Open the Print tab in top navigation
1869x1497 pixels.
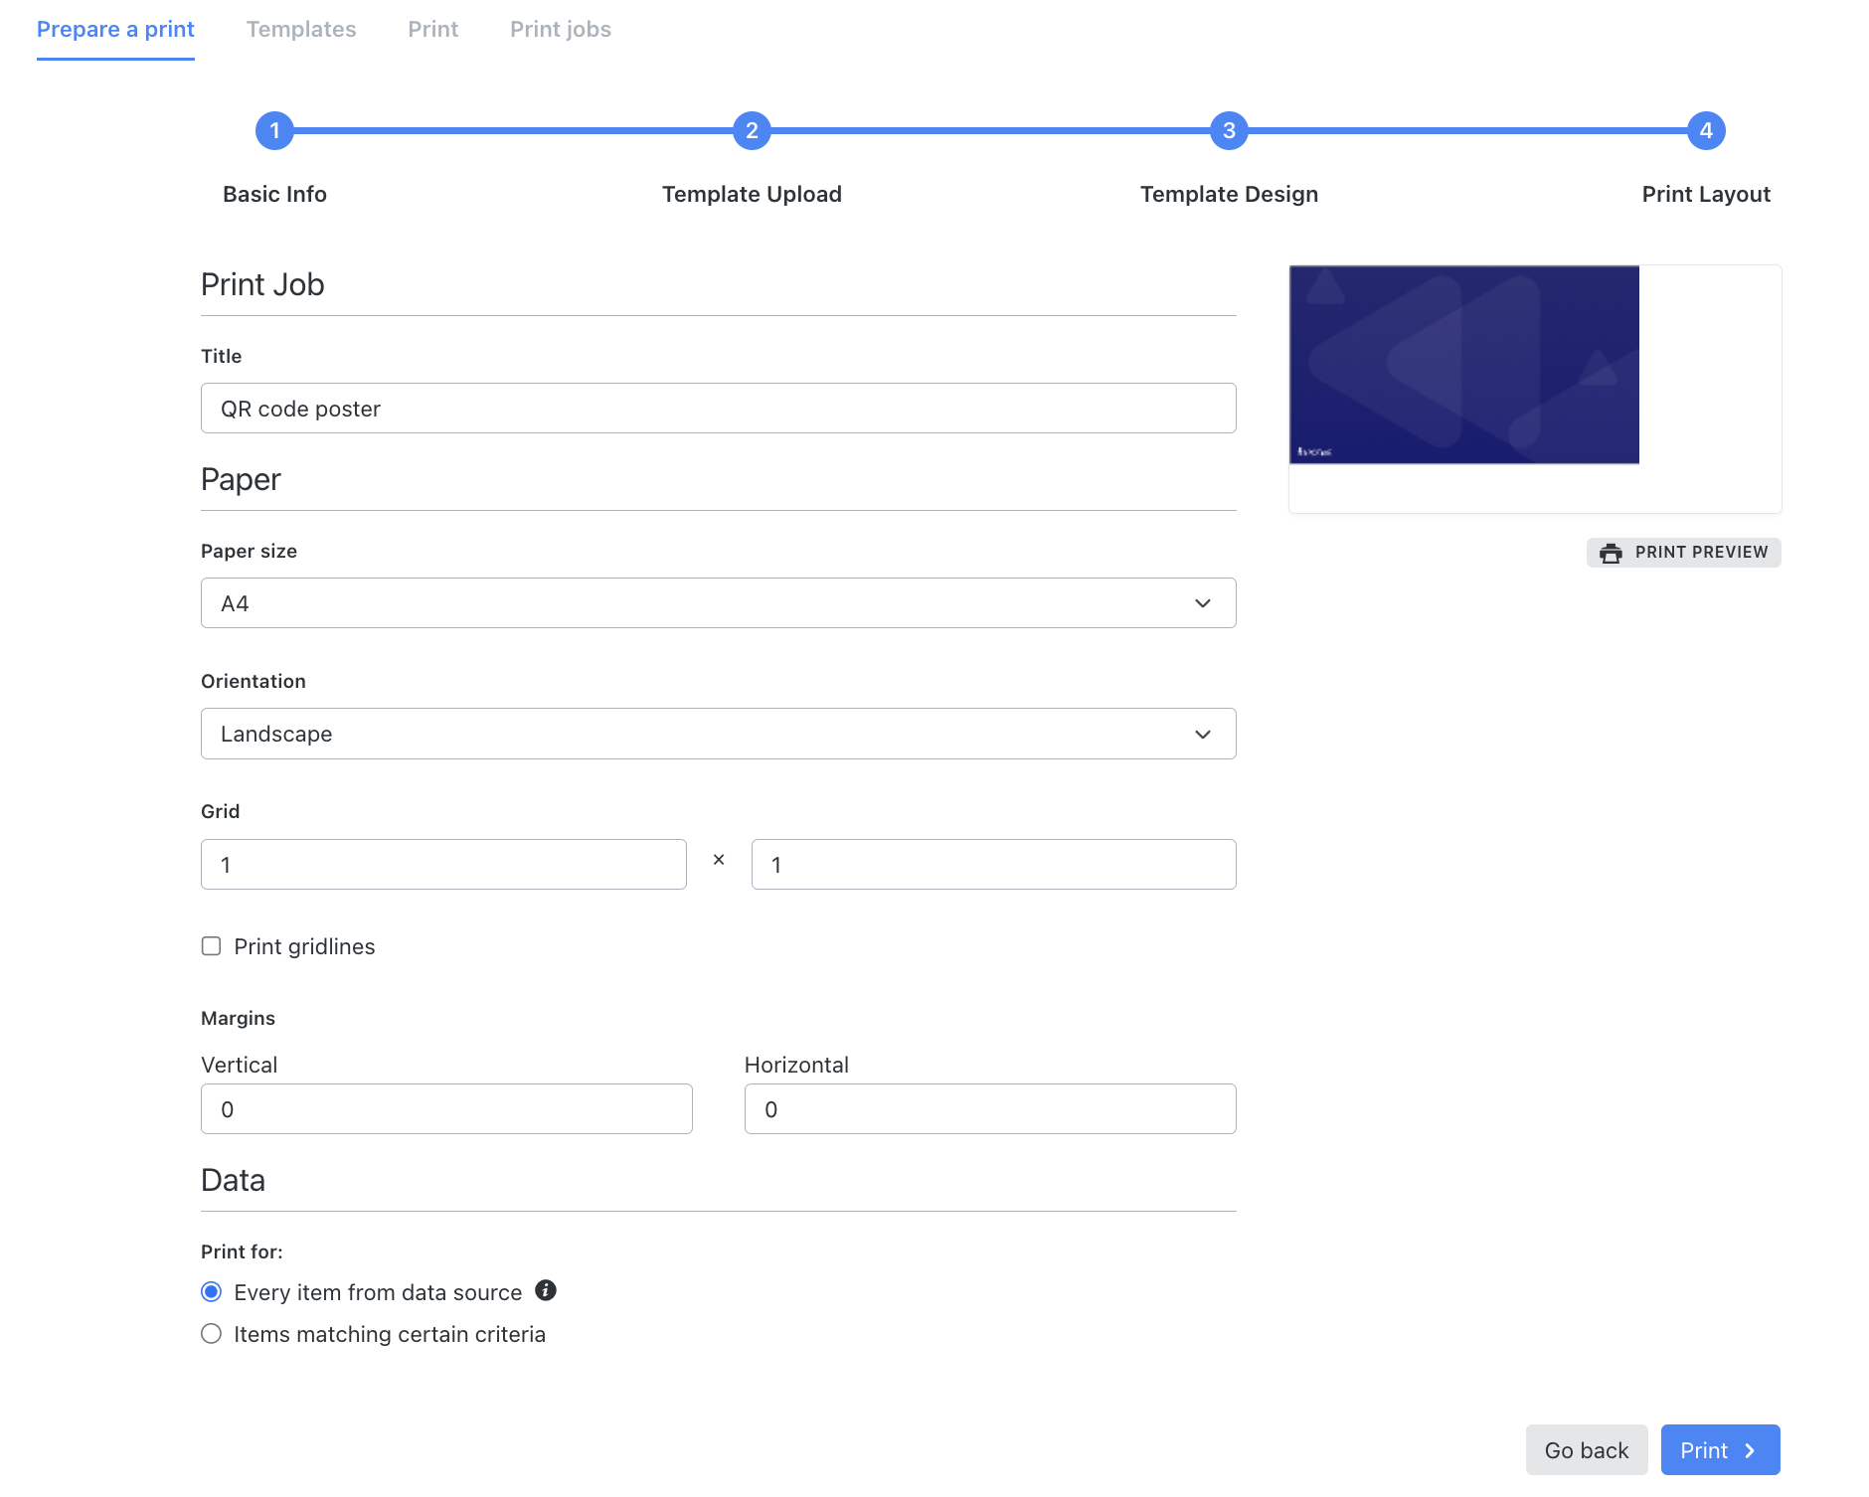click(433, 30)
